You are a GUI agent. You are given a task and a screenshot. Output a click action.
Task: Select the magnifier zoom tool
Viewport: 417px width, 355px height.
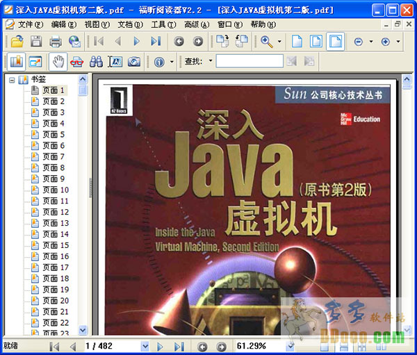267,42
